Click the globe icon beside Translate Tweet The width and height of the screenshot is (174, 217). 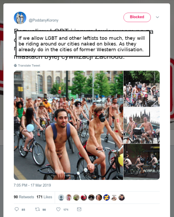click(x=15, y=65)
